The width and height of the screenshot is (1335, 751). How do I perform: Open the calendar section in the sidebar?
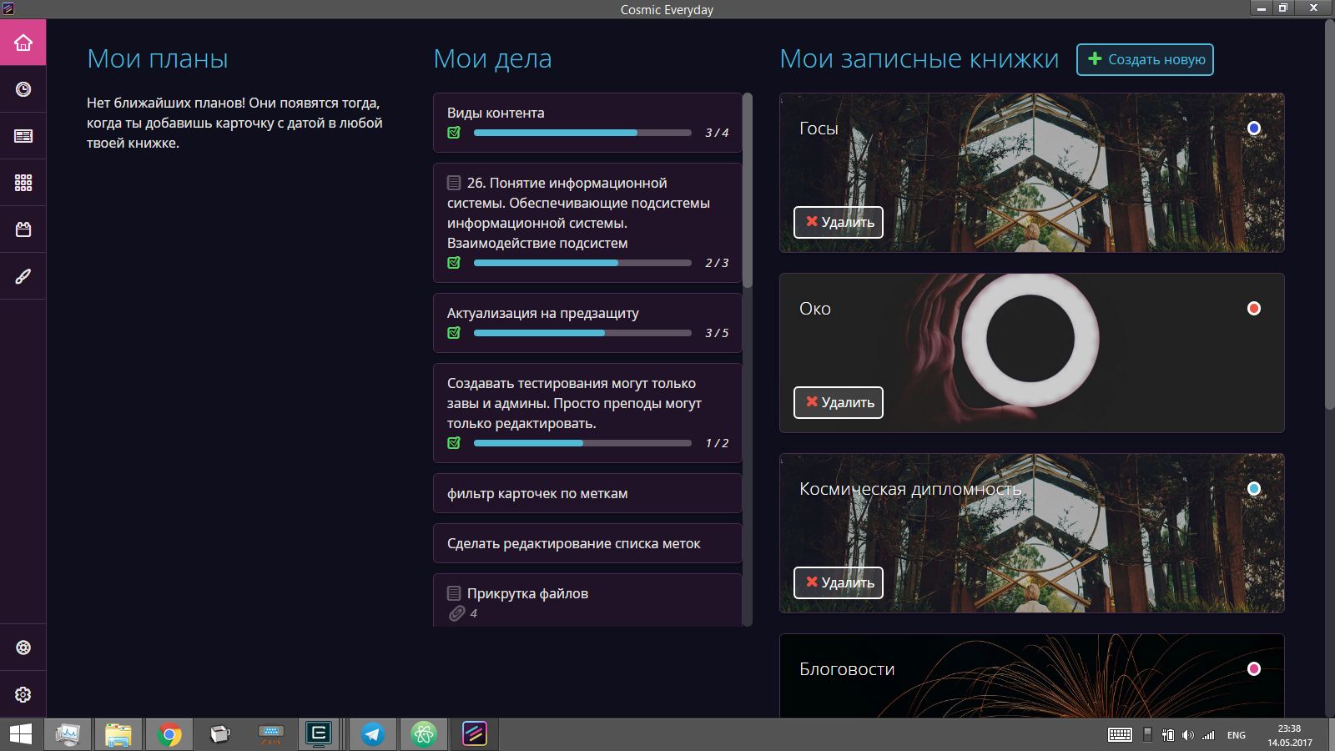(x=23, y=229)
